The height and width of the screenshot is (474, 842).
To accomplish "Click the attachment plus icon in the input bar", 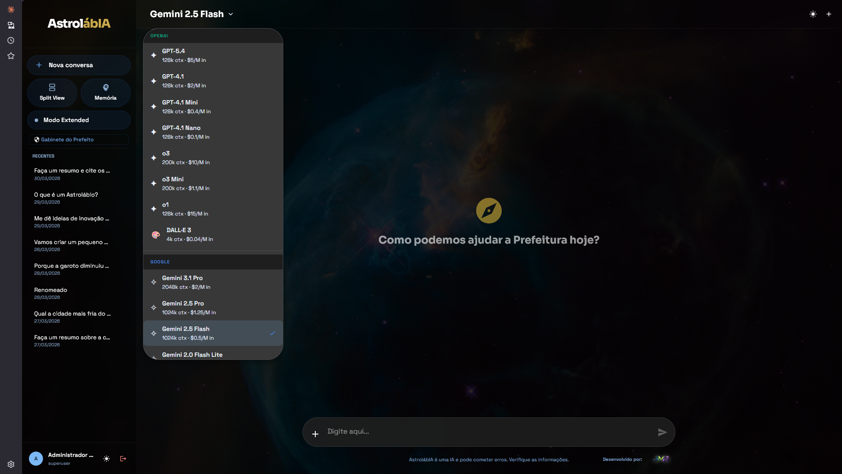I will [315, 434].
